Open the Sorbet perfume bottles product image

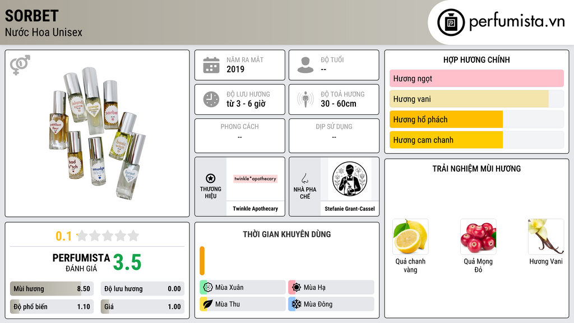pos(97,133)
